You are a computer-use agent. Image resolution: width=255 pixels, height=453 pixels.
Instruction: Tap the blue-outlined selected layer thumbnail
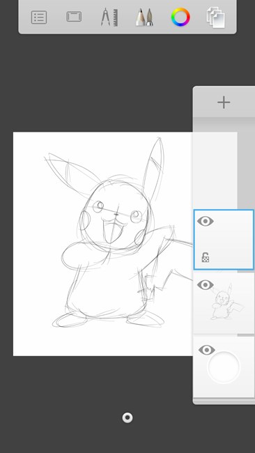click(x=224, y=240)
